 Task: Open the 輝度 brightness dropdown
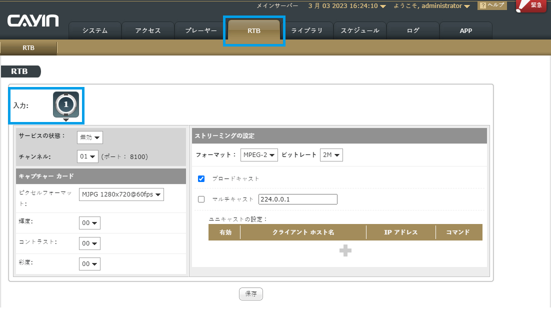pyautogui.click(x=89, y=223)
